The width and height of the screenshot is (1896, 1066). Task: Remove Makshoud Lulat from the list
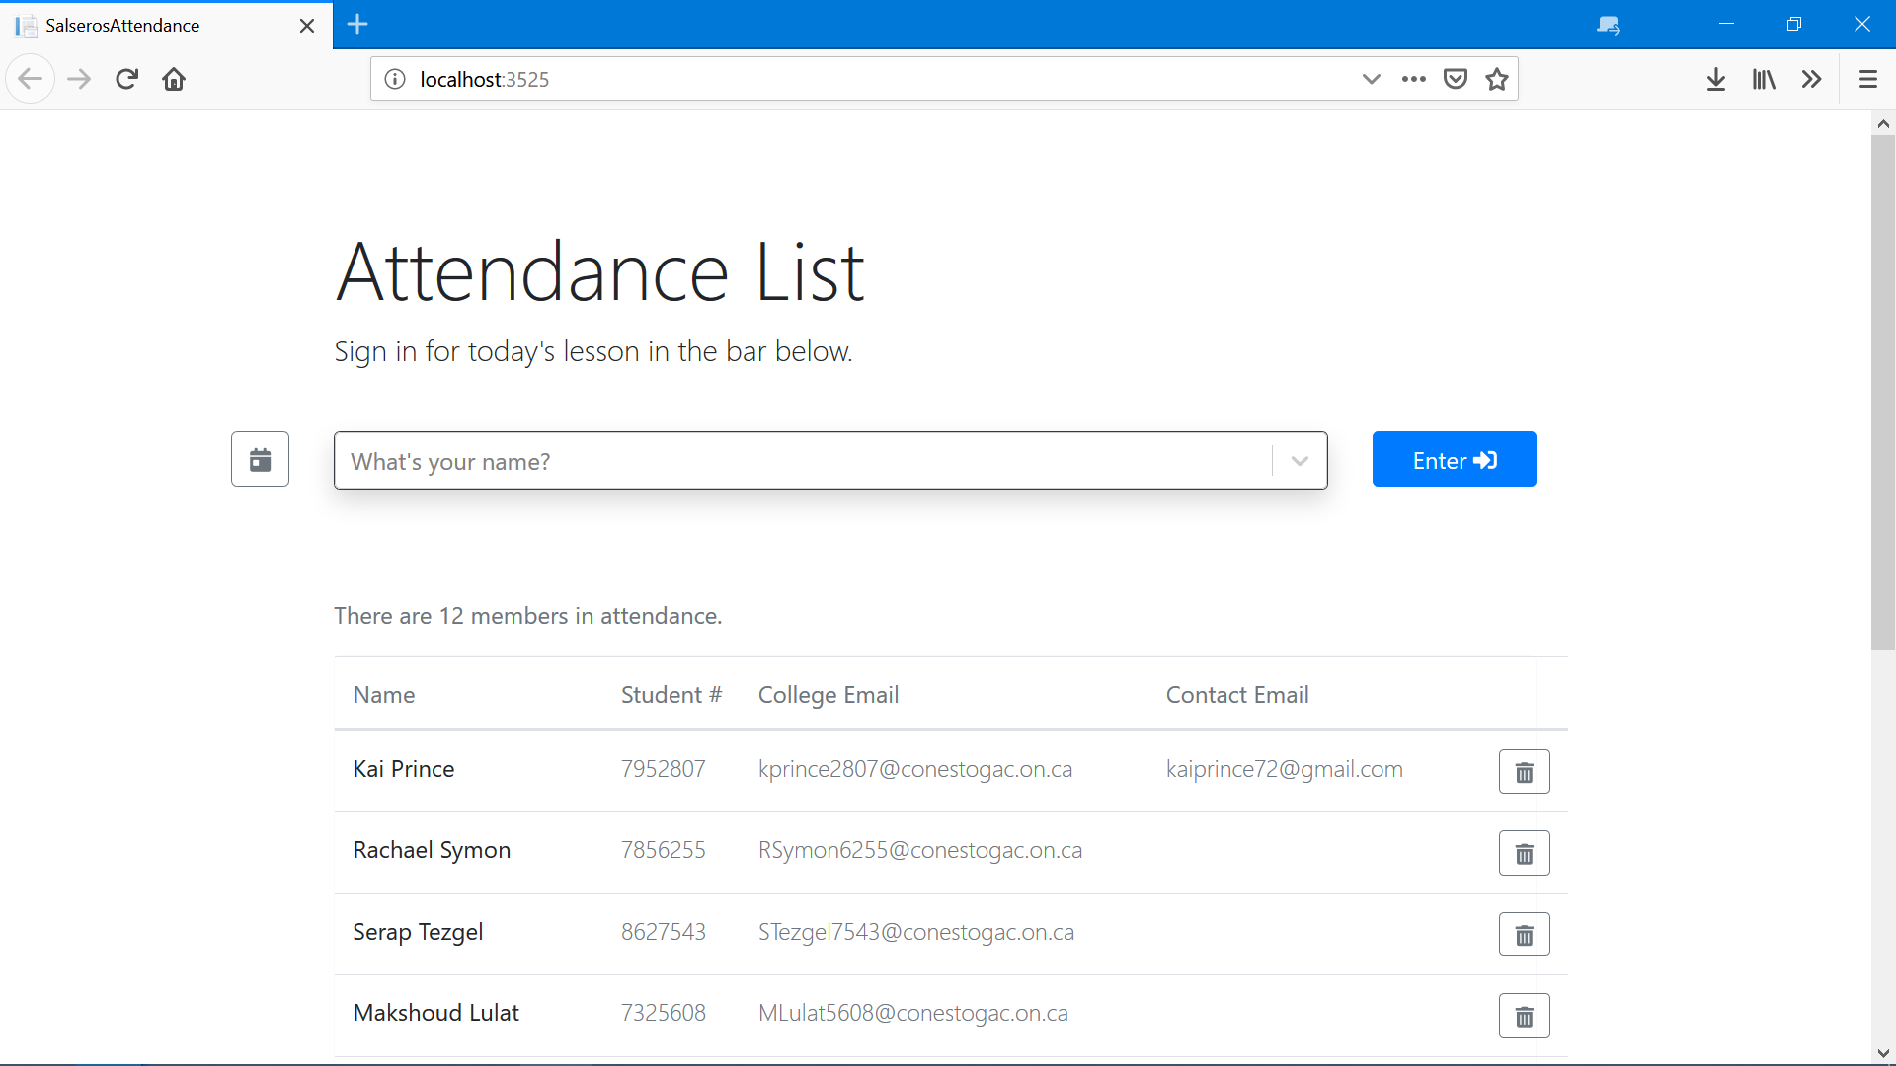click(1524, 1016)
